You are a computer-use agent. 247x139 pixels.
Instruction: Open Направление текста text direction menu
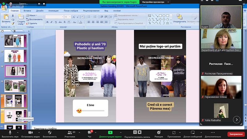point(127,15)
